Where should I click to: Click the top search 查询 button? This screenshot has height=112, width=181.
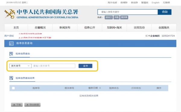(x=165, y=12)
